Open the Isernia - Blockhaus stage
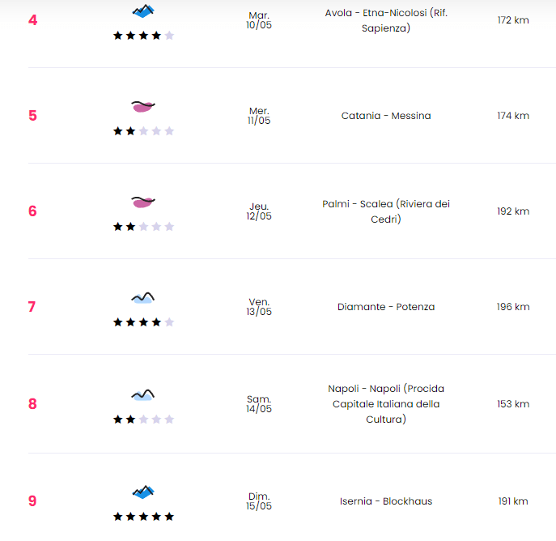The height and width of the screenshot is (541, 556). coord(385,501)
